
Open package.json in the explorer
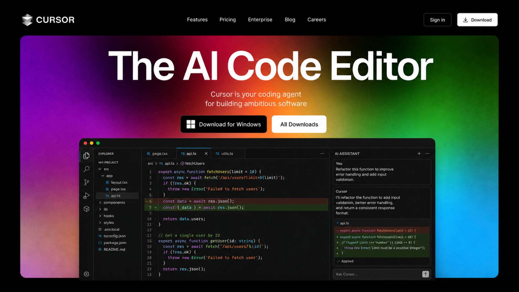[115, 243]
